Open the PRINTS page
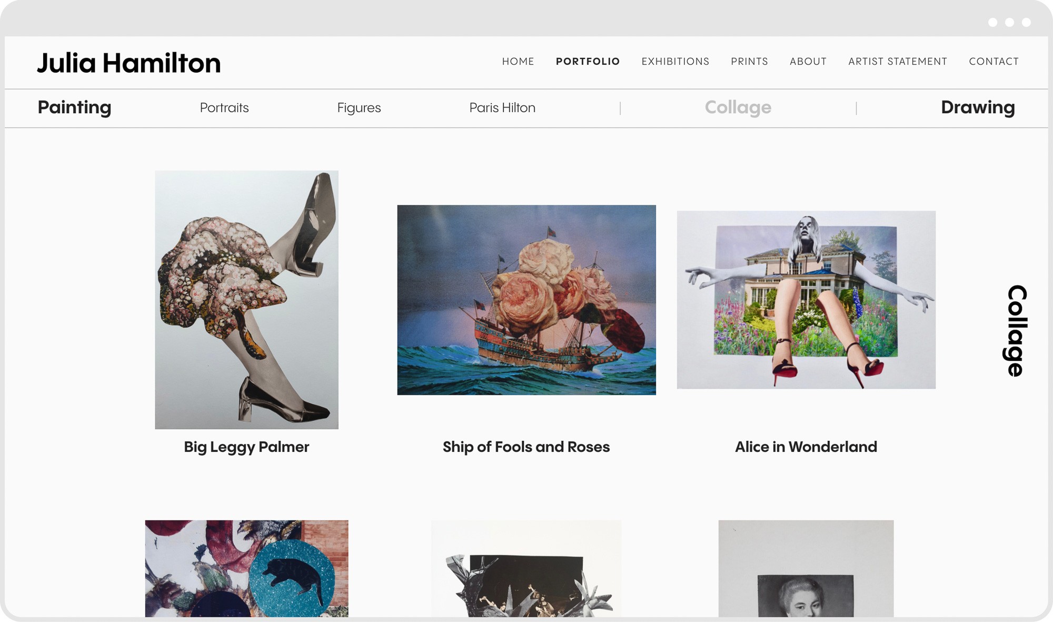The width and height of the screenshot is (1053, 622). 749,62
